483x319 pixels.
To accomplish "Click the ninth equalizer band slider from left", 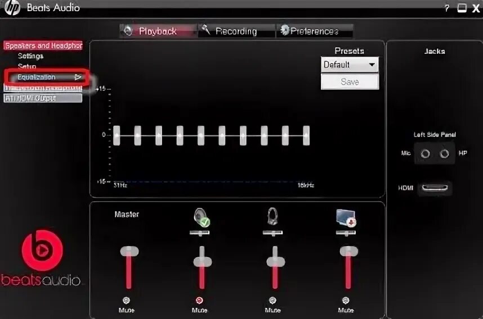I will [x=285, y=135].
